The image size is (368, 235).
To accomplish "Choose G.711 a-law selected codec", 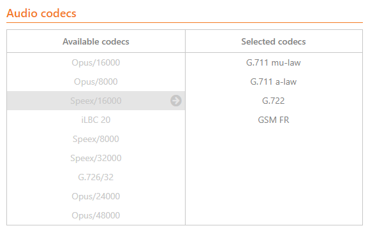I will coord(274,82).
